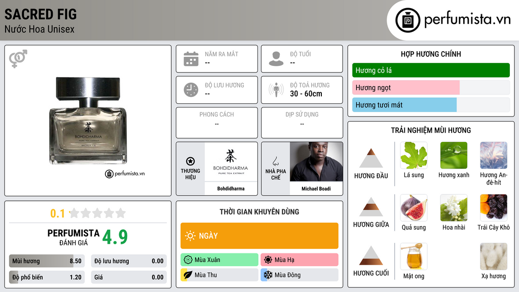Click the 0.1 user rating value

click(x=58, y=213)
